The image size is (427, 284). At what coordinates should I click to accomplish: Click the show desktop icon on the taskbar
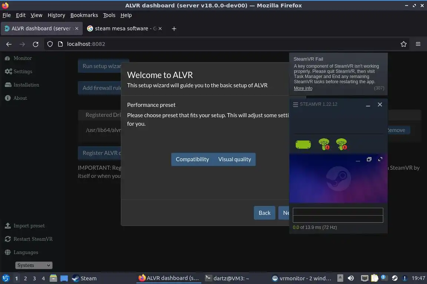coord(64,278)
